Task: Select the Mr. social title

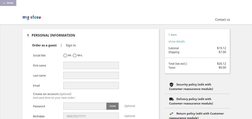Action: pyautogui.click(x=65, y=55)
